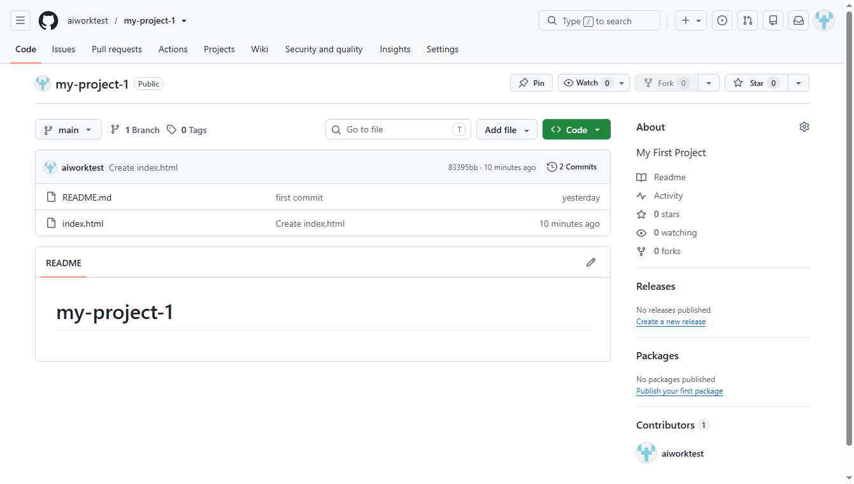The height and width of the screenshot is (484, 854).
Task: Switch to the Pull requests tab
Action: pos(117,49)
